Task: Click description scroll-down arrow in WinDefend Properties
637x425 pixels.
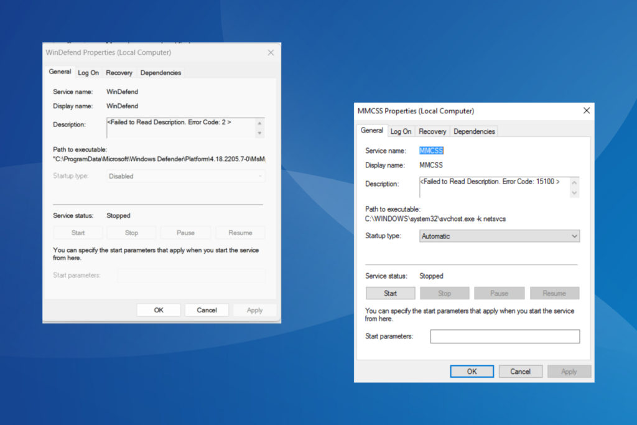Action: click(259, 133)
